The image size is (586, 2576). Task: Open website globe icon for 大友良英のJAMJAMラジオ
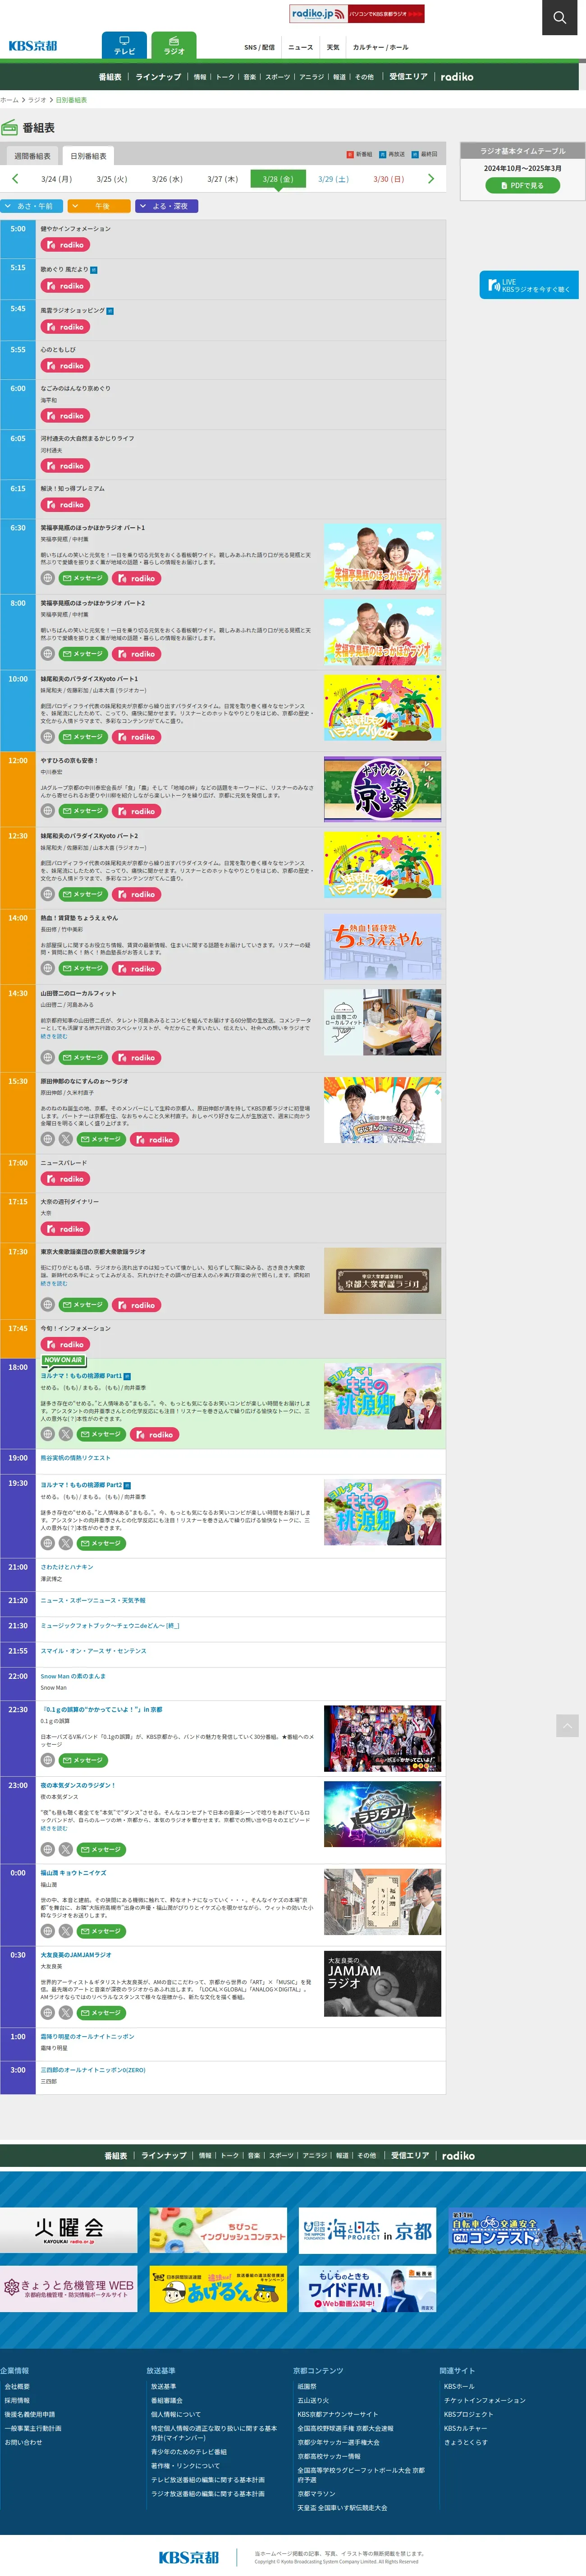(x=47, y=2013)
